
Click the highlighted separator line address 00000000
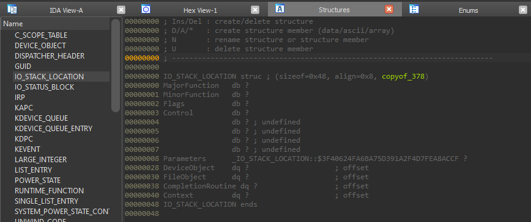click(x=142, y=58)
